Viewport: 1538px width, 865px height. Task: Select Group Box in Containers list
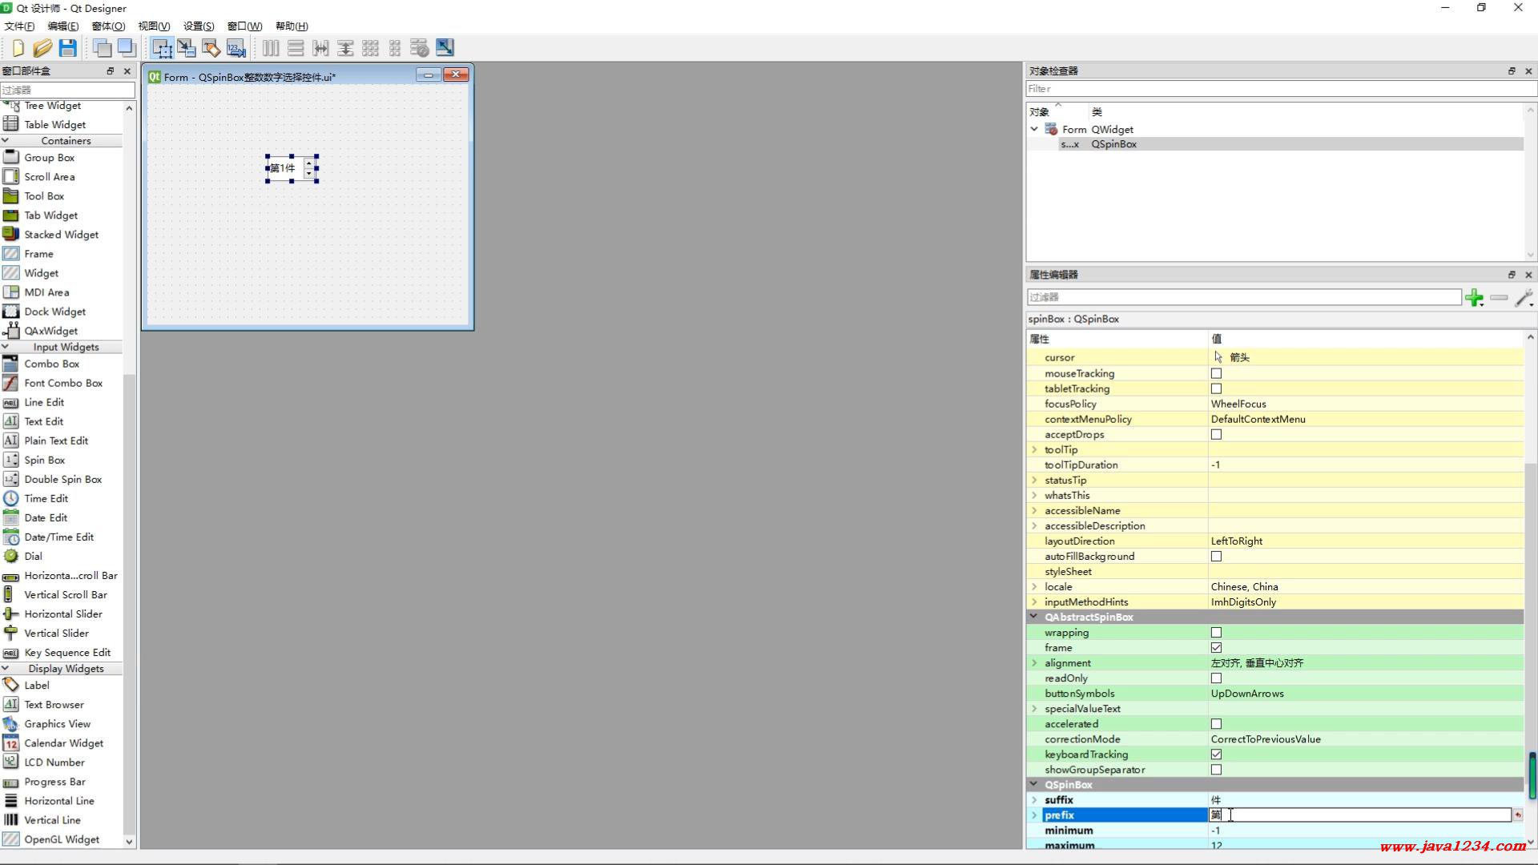point(49,158)
